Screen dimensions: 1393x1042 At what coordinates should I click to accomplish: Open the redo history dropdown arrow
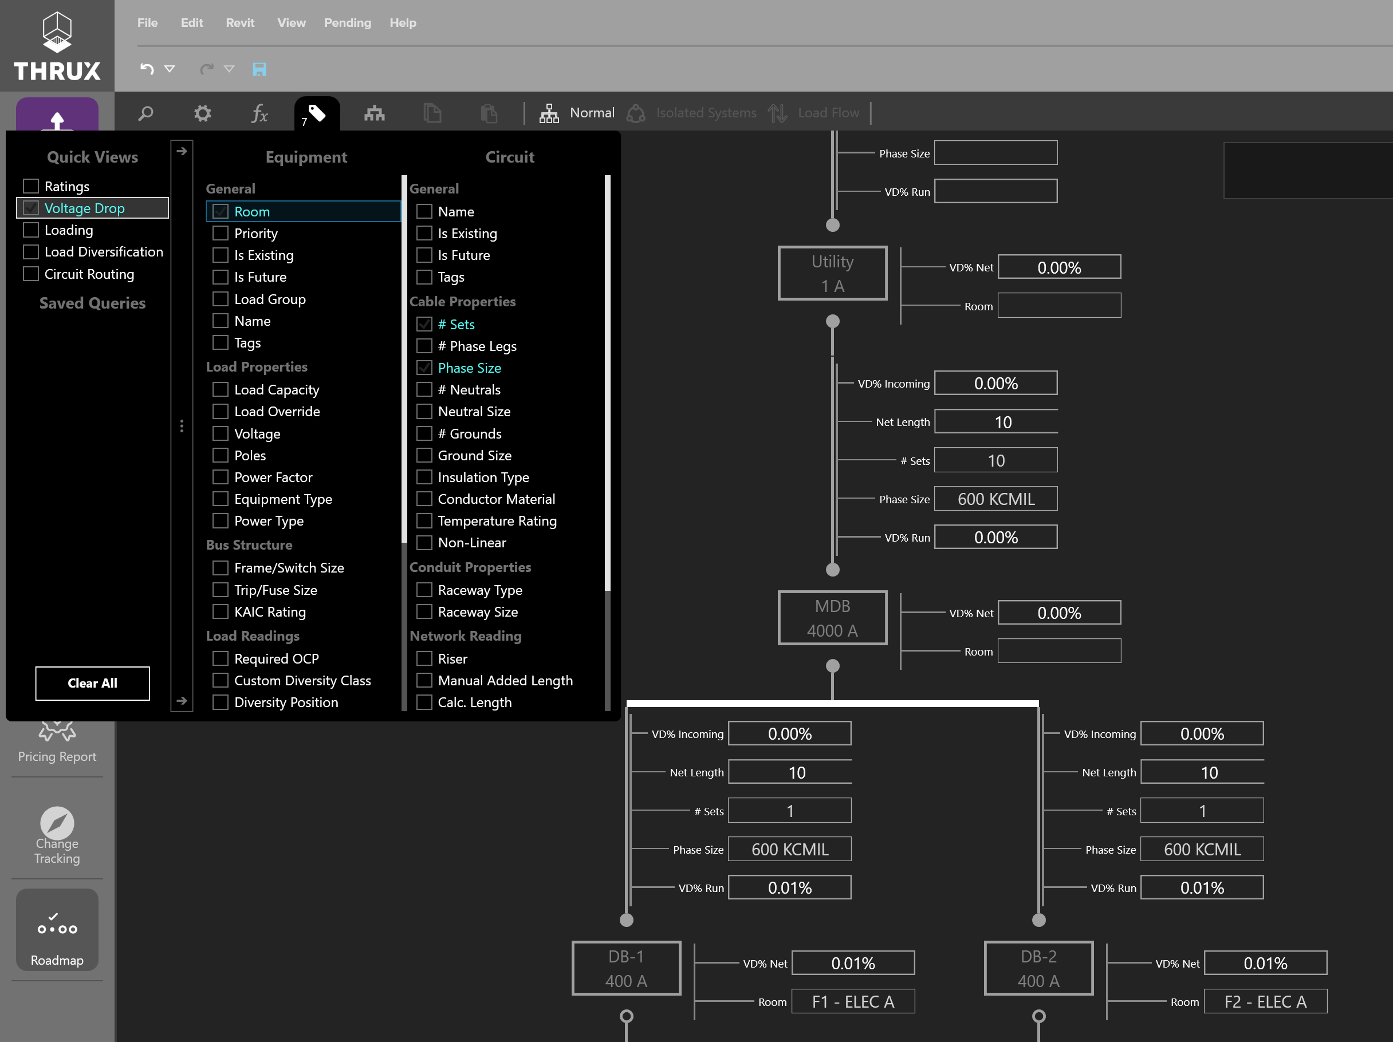click(x=229, y=69)
